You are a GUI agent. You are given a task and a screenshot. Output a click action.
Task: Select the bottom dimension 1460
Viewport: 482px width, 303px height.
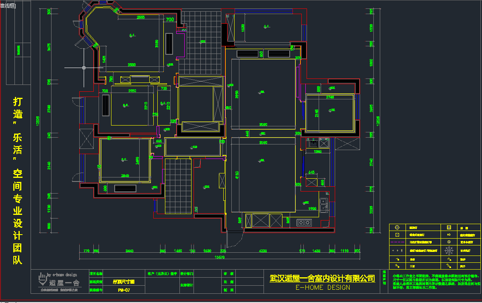(x=178, y=251)
